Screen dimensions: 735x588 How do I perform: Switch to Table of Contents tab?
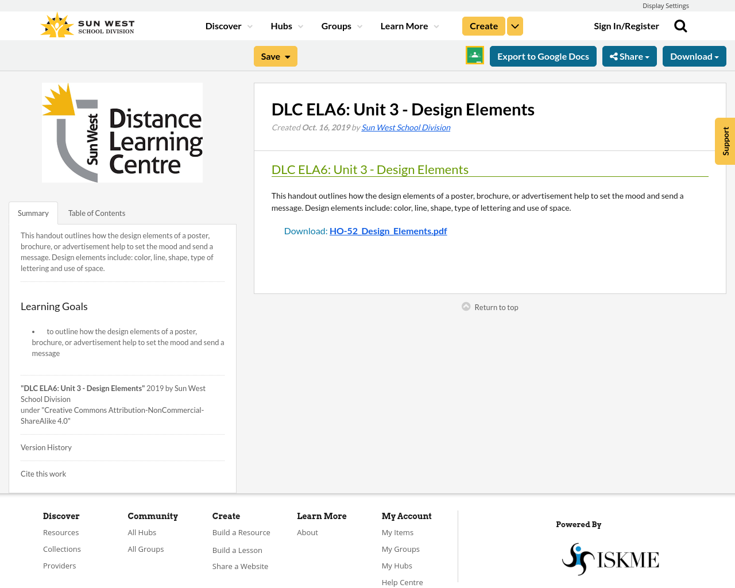click(96, 212)
